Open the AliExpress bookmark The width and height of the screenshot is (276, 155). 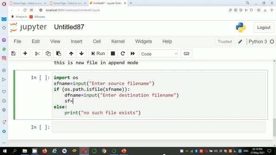click(38, 17)
